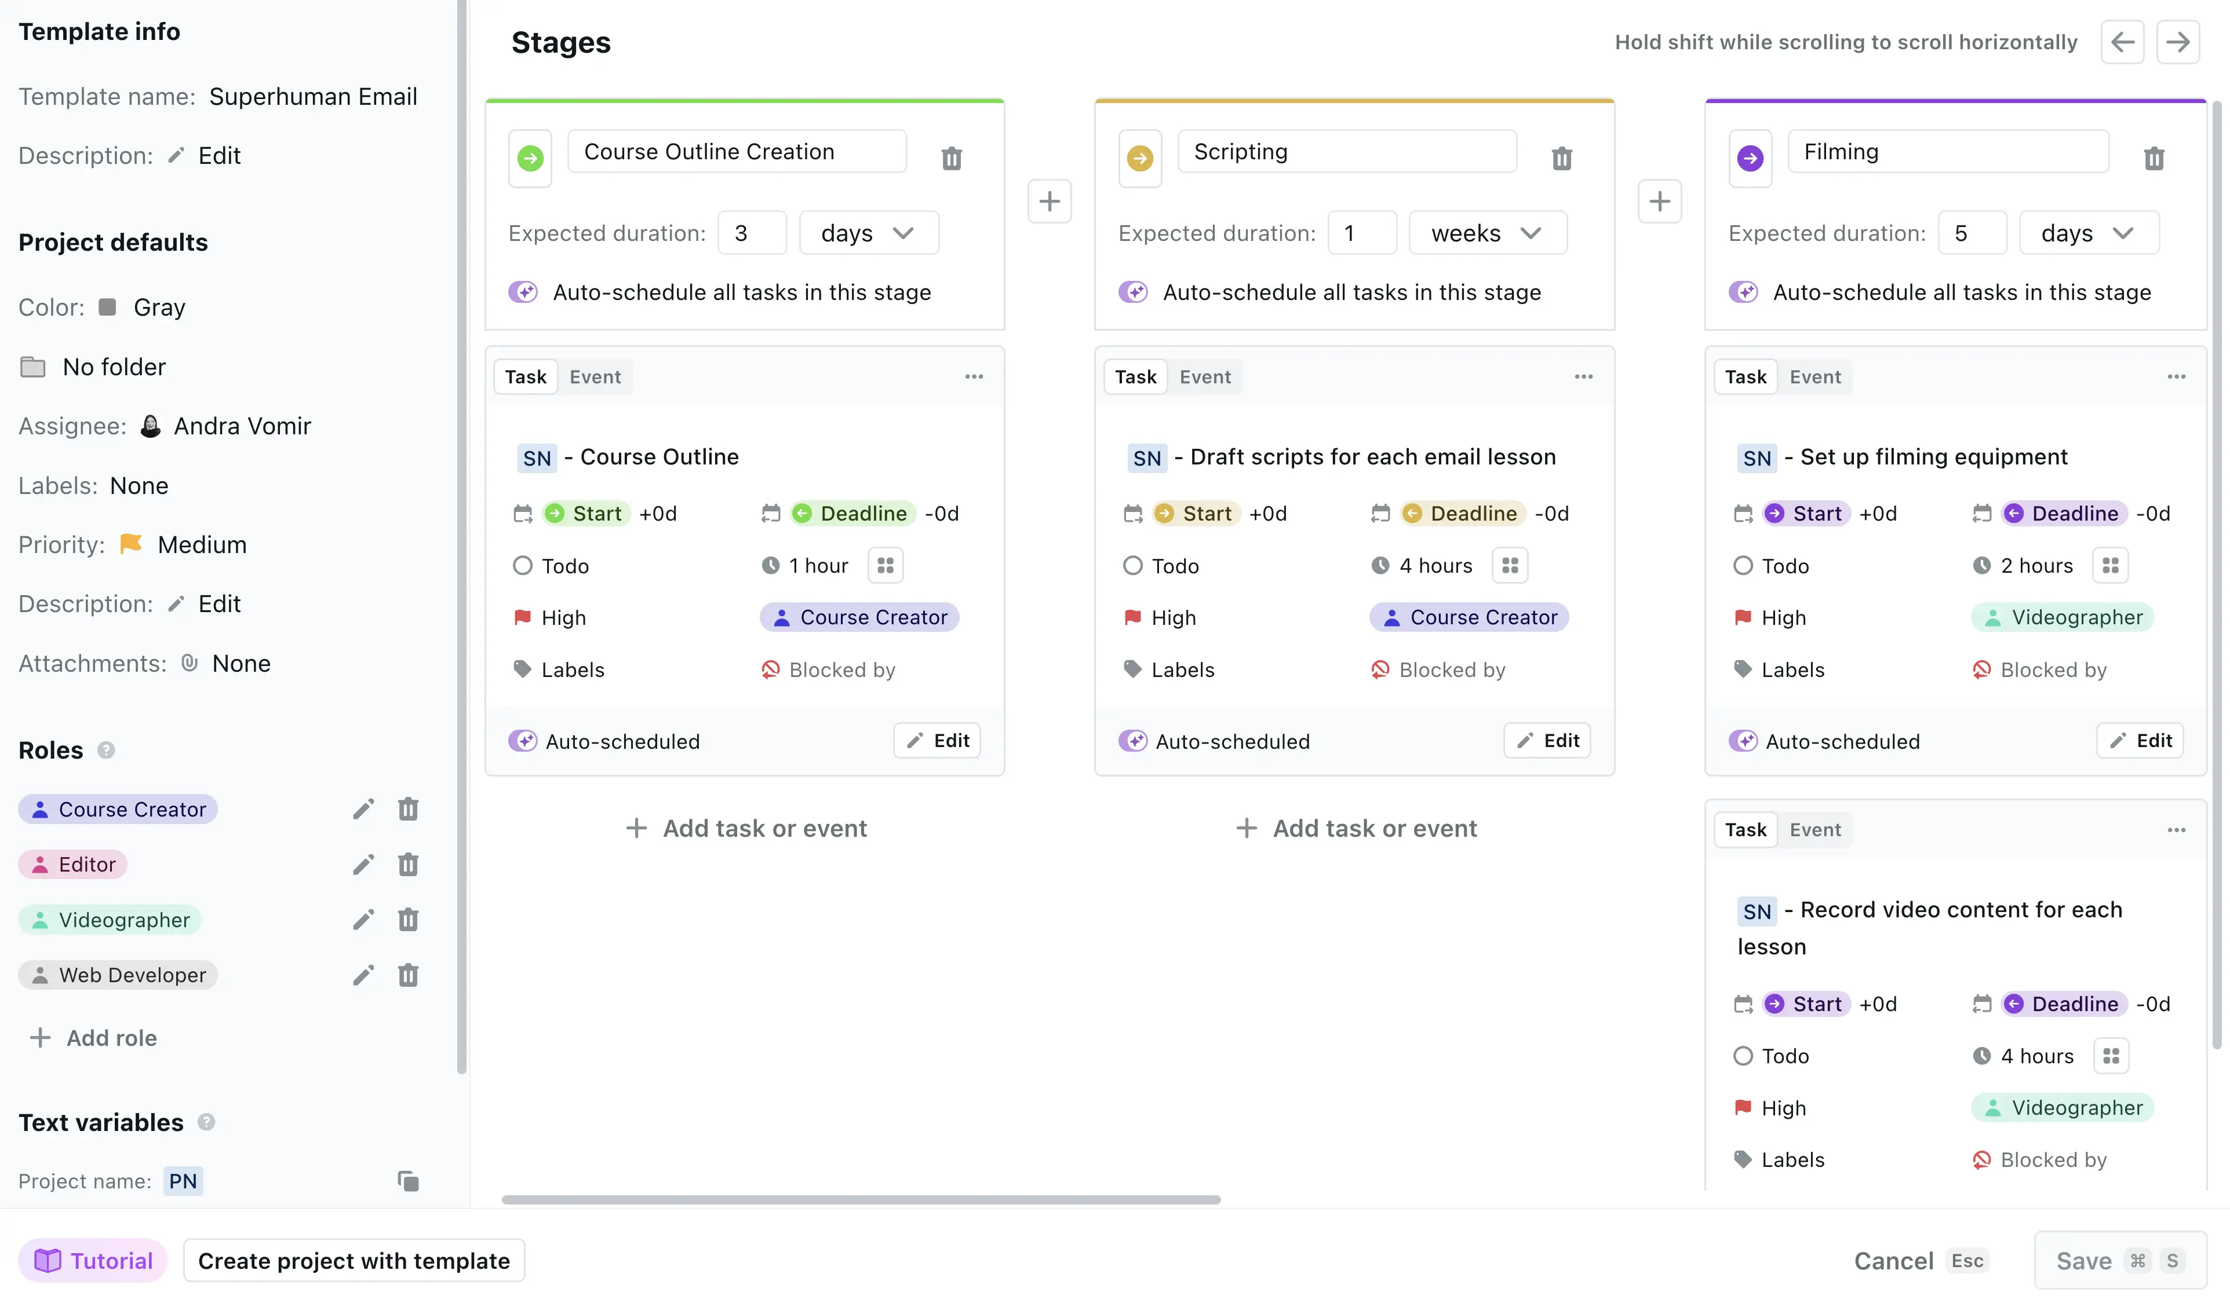The height and width of the screenshot is (1303, 2230).
Task: Copy the Project name text variable
Action: click(x=408, y=1181)
